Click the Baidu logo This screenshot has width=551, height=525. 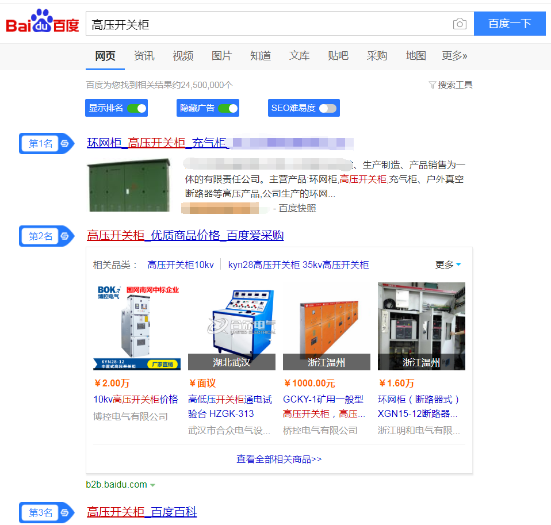[x=43, y=21]
